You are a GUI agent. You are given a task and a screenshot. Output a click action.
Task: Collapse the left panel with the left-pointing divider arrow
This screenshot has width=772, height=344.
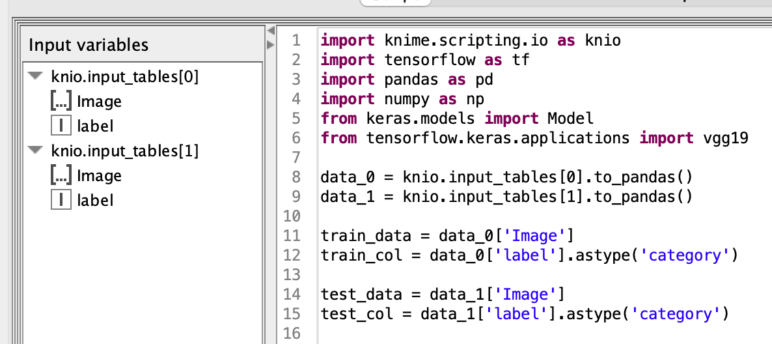pyautogui.click(x=270, y=31)
